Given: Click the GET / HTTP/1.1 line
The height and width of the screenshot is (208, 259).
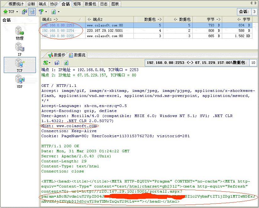Looking at the screenshot, I should tap(59, 86).
